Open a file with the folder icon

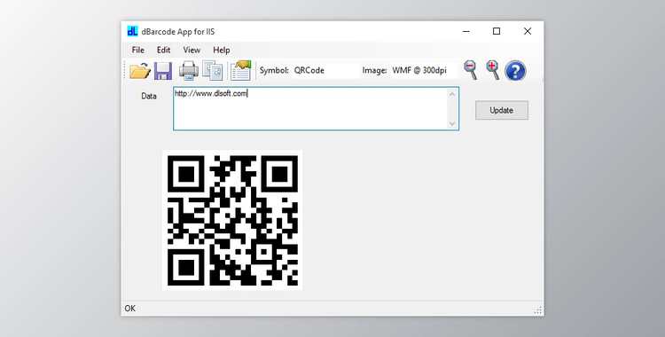(140, 70)
